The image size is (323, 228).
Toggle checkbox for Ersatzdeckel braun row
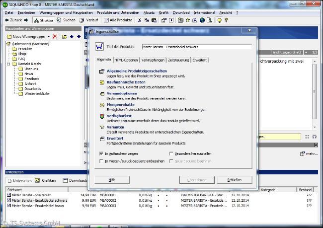coord(9,206)
